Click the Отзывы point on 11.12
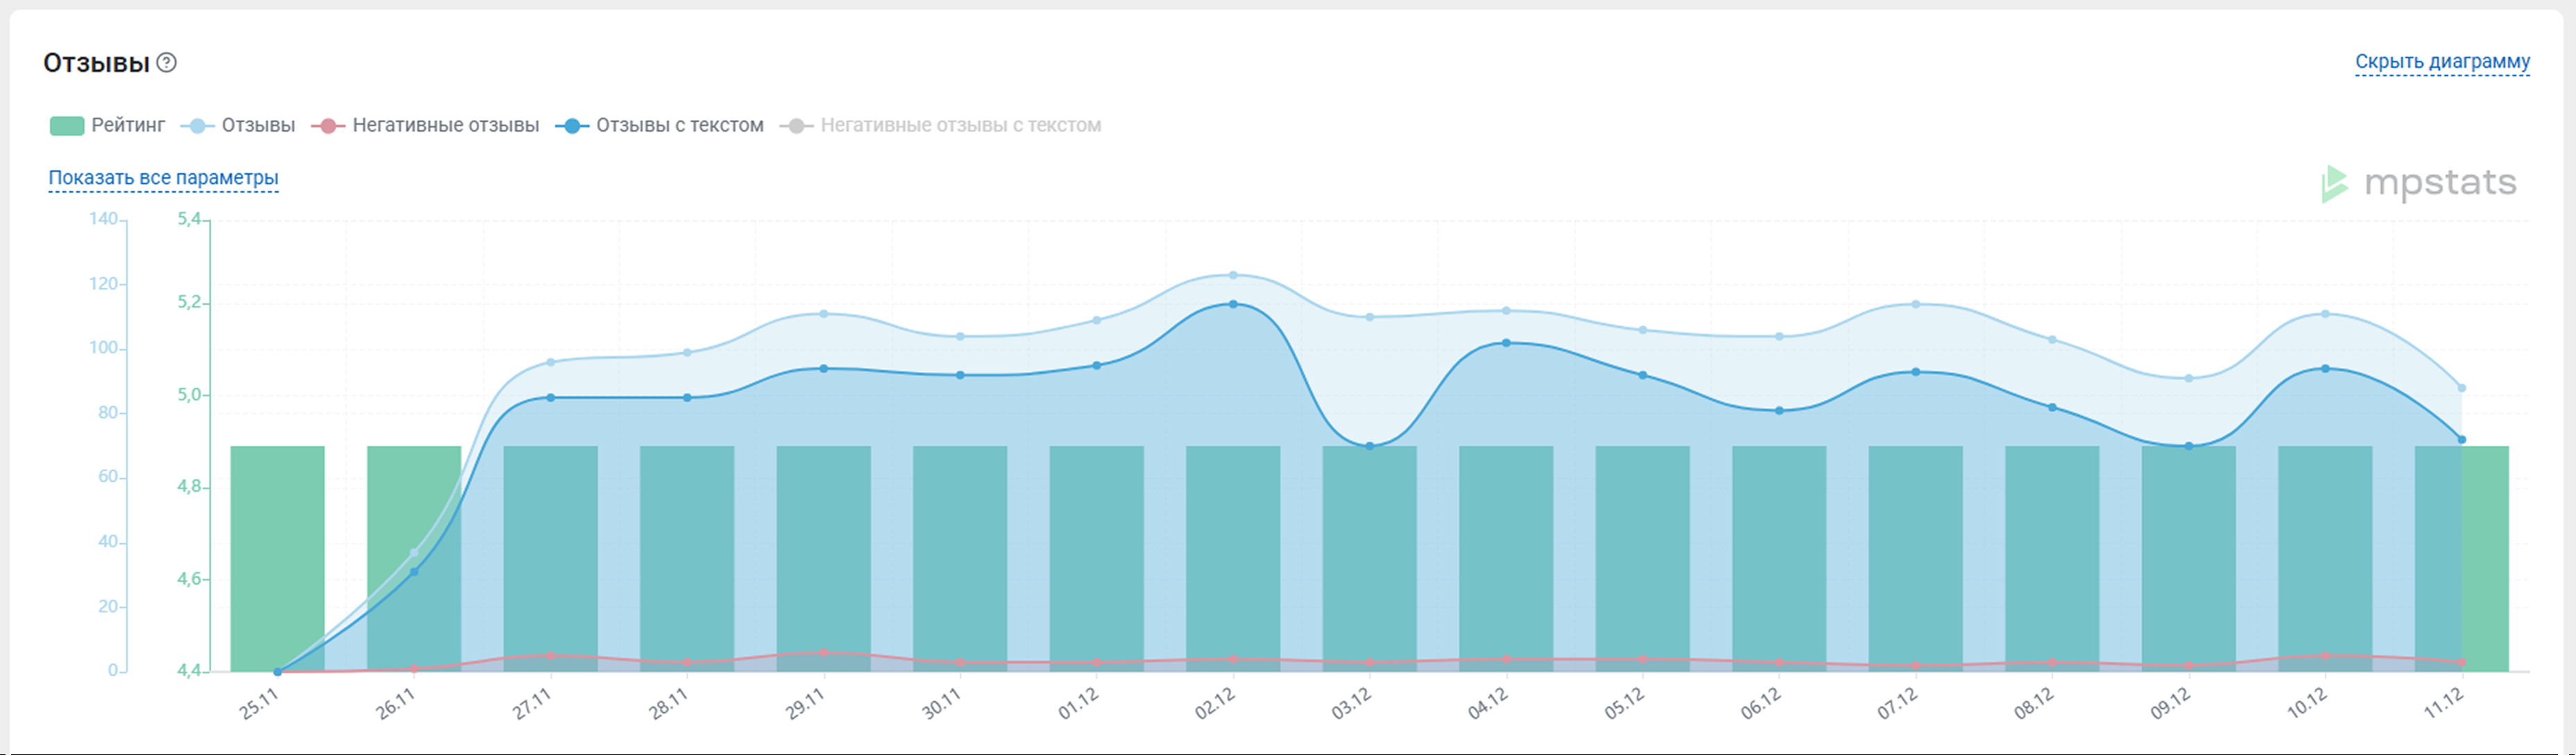The image size is (2576, 755). click(2462, 387)
